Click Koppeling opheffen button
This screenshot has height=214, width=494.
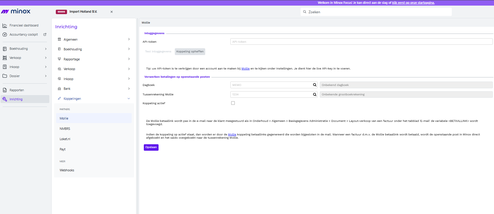click(190, 52)
